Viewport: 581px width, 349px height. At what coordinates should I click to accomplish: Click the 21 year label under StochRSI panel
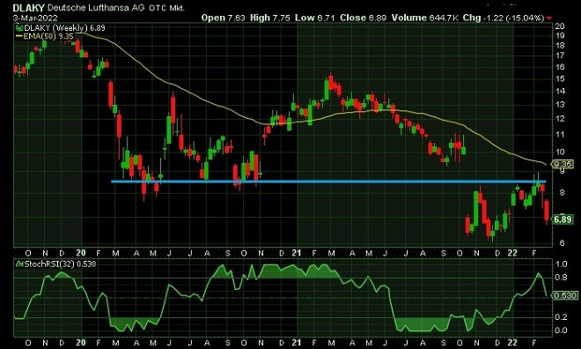click(296, 342)
